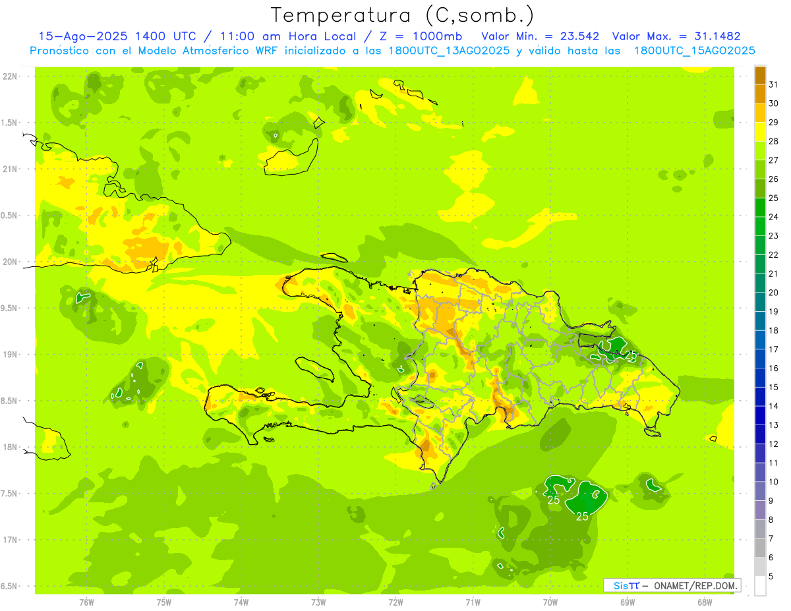
Task: Click the colorbar tick label "20"
Action: [x=774, y=293]
